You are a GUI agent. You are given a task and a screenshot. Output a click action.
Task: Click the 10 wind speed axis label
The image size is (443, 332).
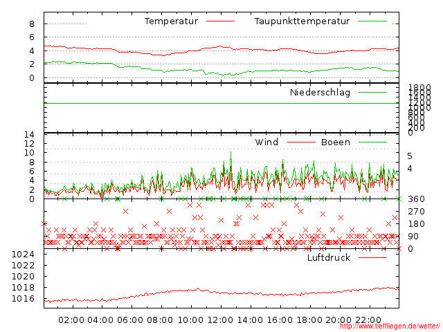point(29,153)
